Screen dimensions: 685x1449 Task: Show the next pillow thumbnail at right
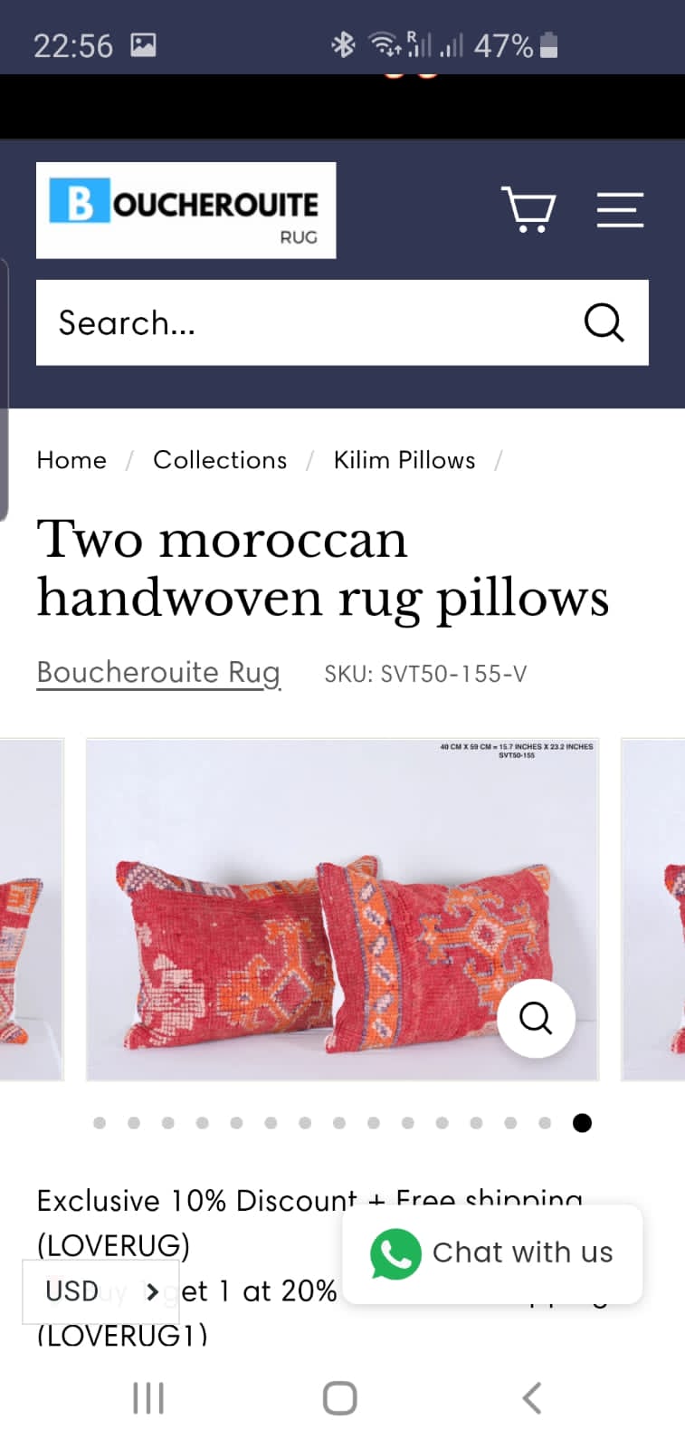(652, 909)
